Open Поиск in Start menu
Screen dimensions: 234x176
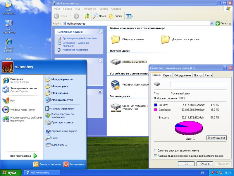(52, 138)
